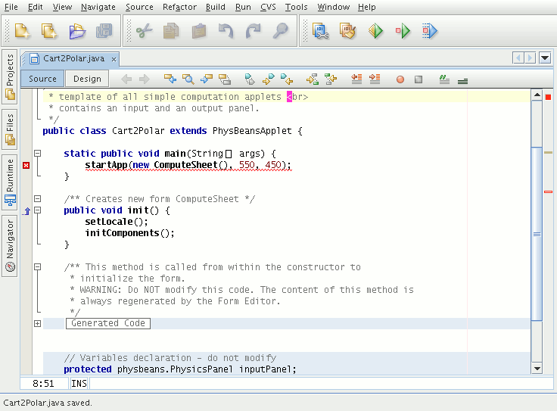This screenshot has height=411, width=557.
Task: Open the Navigator side panel button
Action: tap(10, 246)
